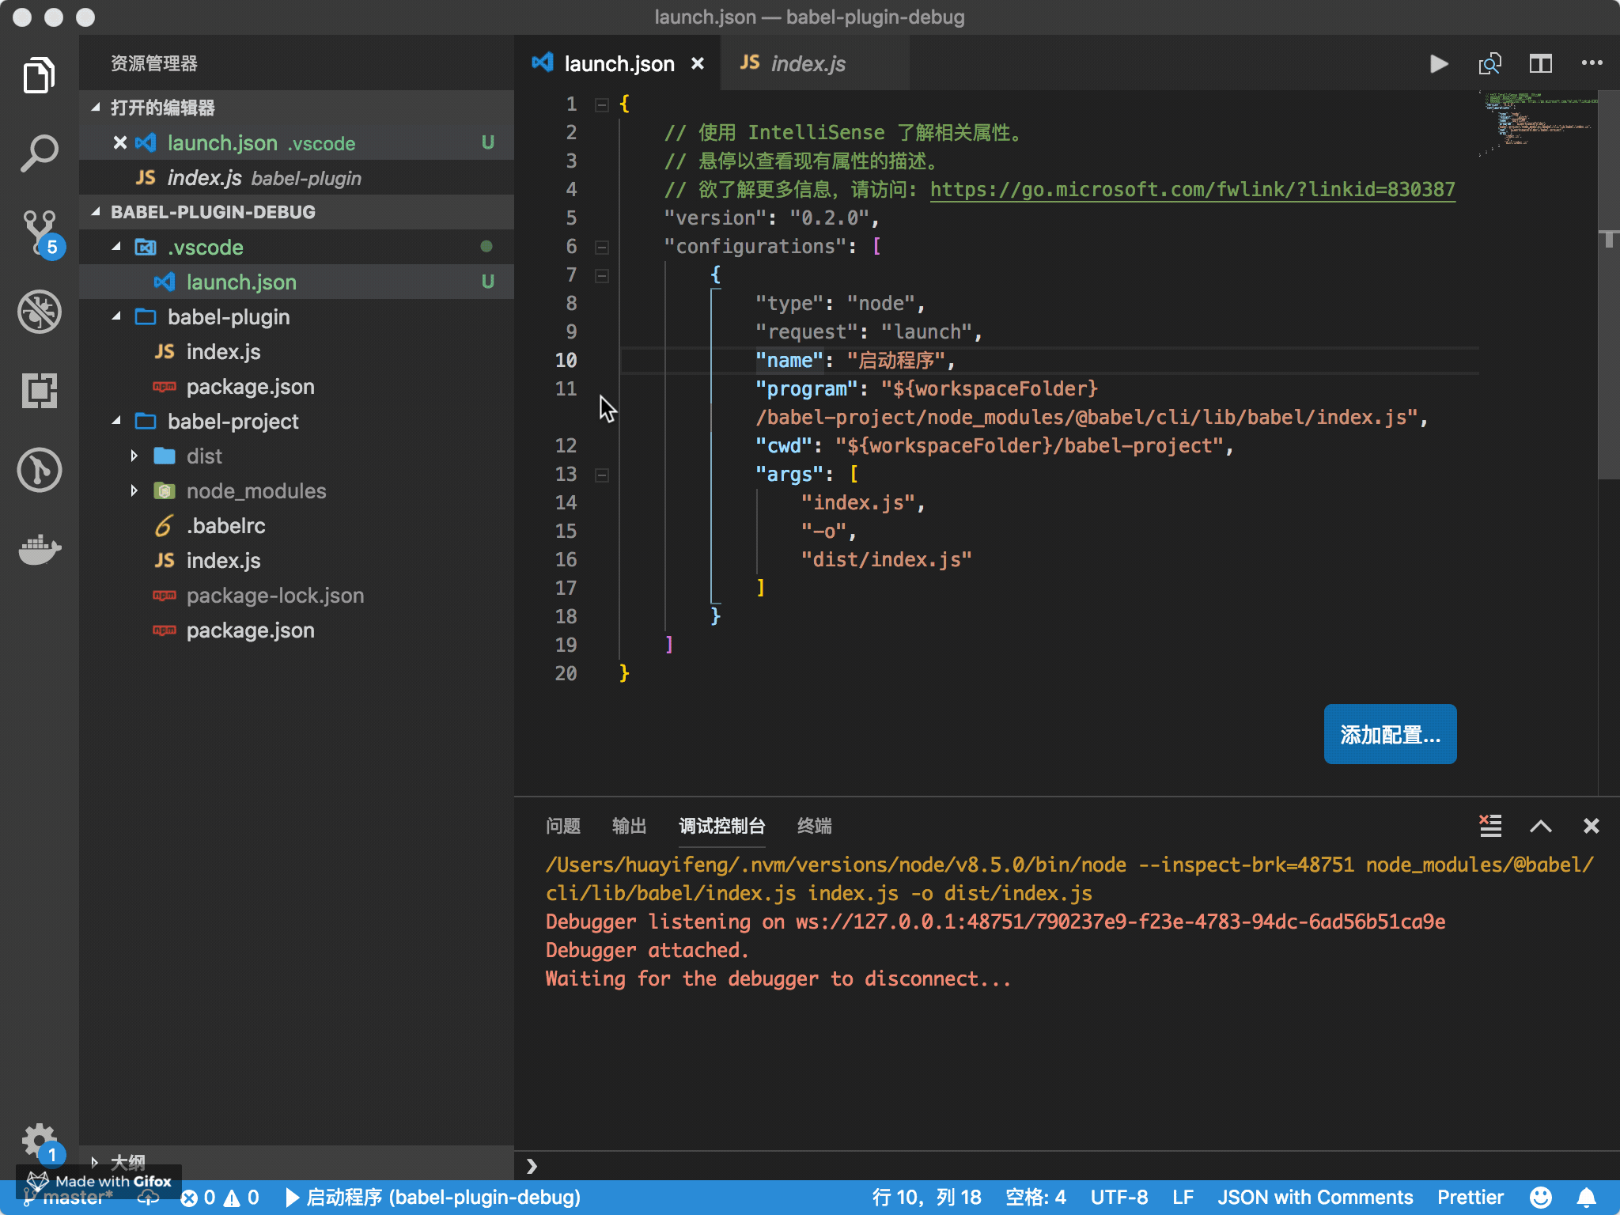Open the Debug view in activity bar

point(39,312)
